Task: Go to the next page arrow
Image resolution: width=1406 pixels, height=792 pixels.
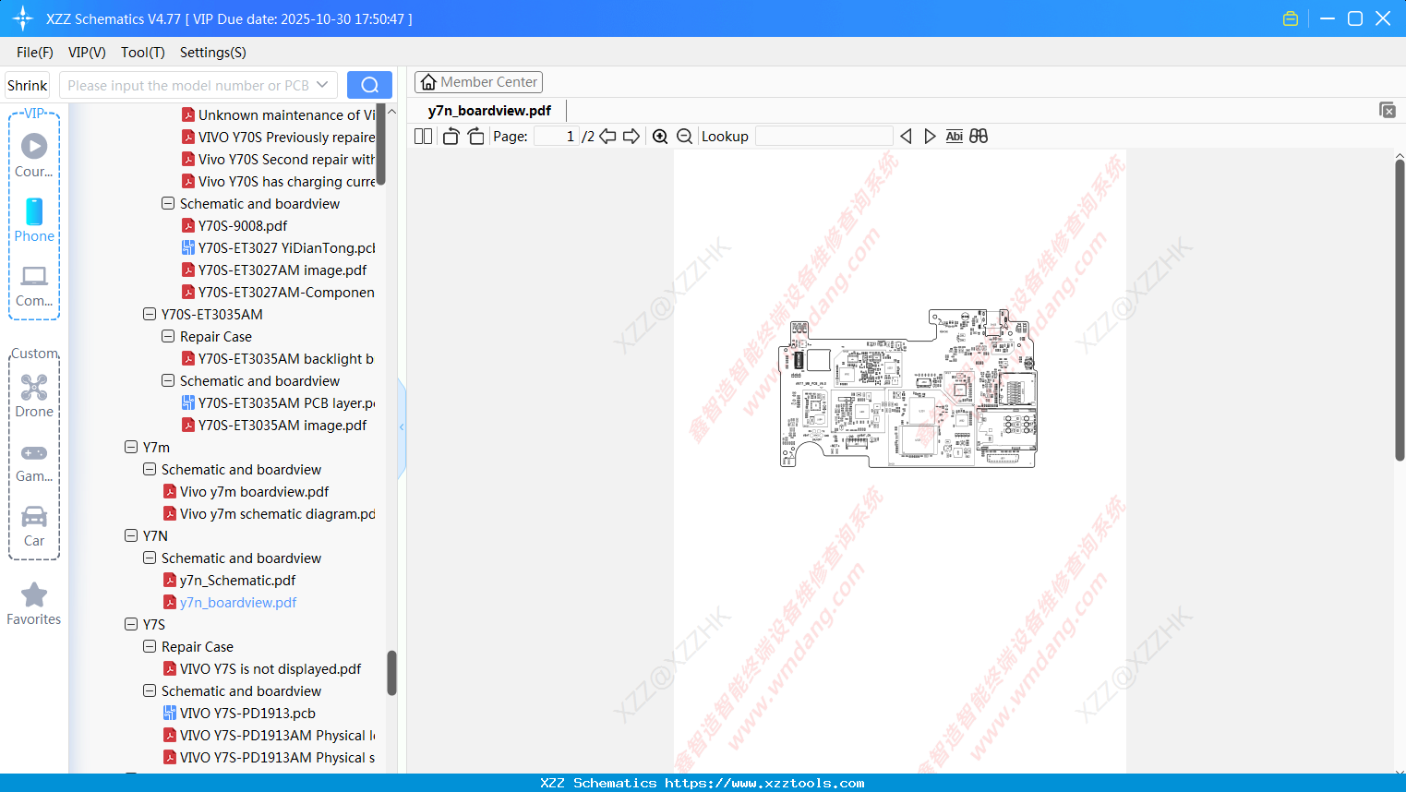Action: pyautogui.click(x=631, y=137)
